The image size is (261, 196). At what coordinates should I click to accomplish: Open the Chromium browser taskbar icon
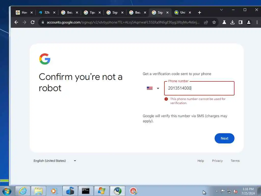click(x=118, y=191)
